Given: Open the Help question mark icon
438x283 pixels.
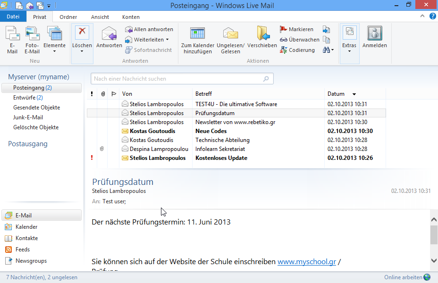Looking at the screenshot, I should [432, 16].
